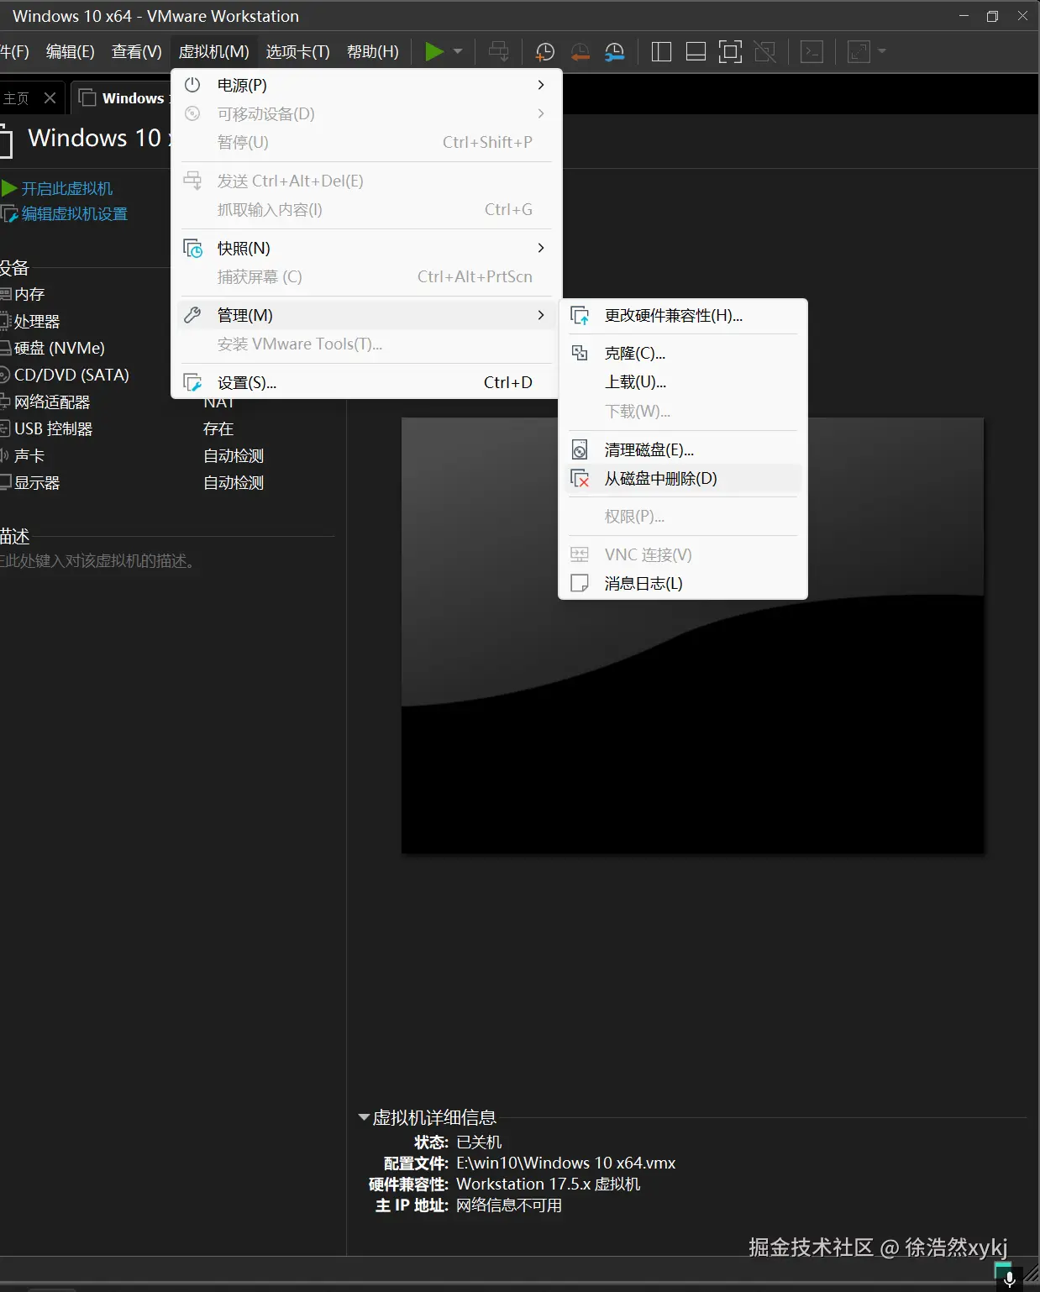Click the wrench icon beside 管理(M)
The image size is (1040, 1292).
(x=192, y=315)
